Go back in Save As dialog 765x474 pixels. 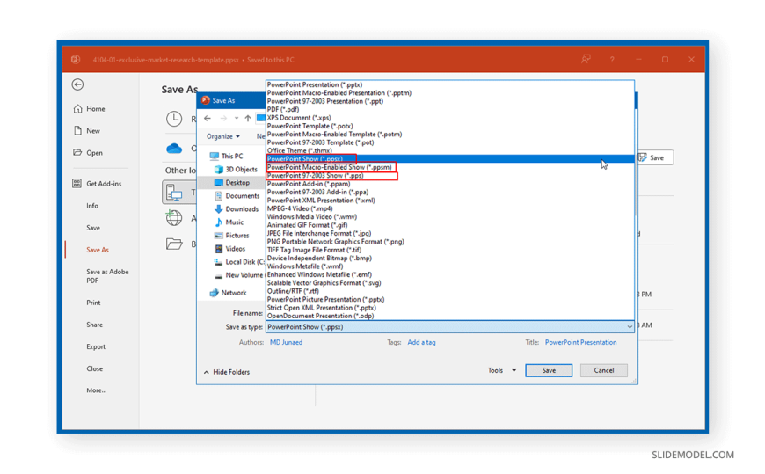[208, 118]
